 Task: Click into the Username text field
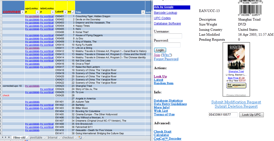coord(168,36)
